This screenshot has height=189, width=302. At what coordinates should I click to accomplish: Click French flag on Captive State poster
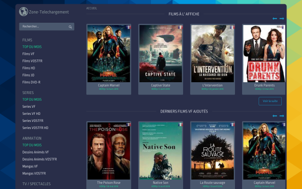click(x=180, y=27)
